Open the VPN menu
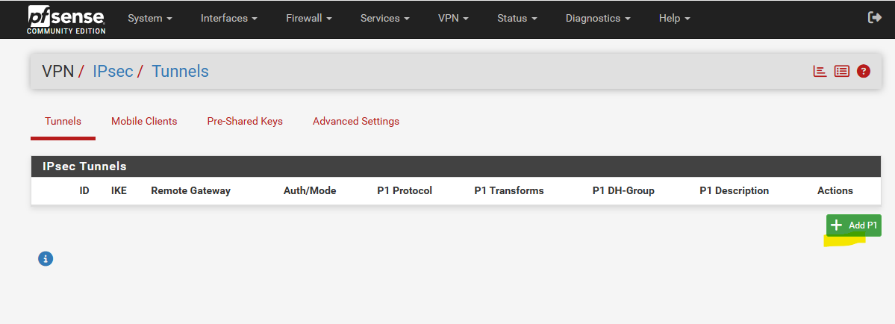The width and height of the screenshot is (895, 324). pos(453,18)
